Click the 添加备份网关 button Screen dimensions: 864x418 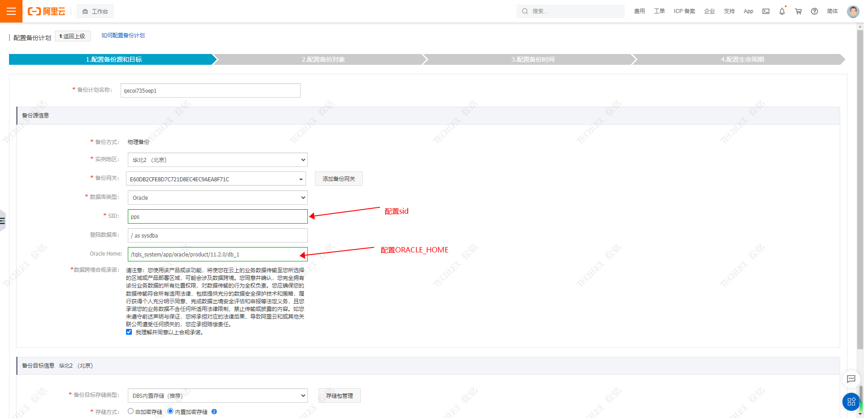(x=338, y=179)
